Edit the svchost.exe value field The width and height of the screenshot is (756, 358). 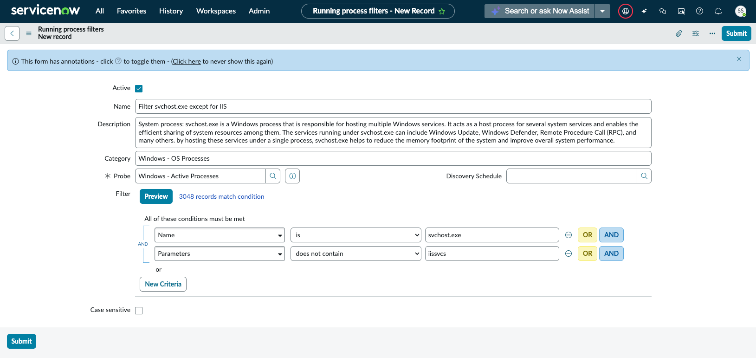pyautogui.click(x=492, y=235)
